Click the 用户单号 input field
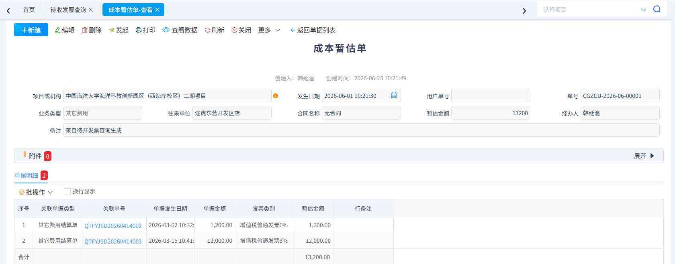Screen dimensions: 675x264 [x=491, y=96]
